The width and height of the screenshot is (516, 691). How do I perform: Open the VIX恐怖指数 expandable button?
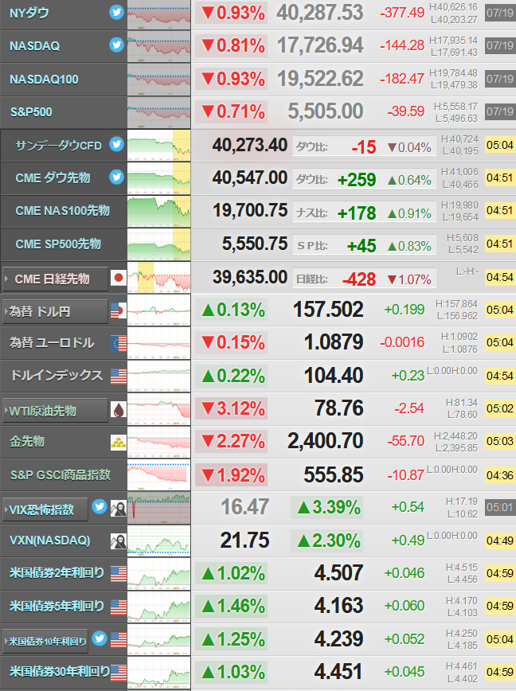pos(45,509)
